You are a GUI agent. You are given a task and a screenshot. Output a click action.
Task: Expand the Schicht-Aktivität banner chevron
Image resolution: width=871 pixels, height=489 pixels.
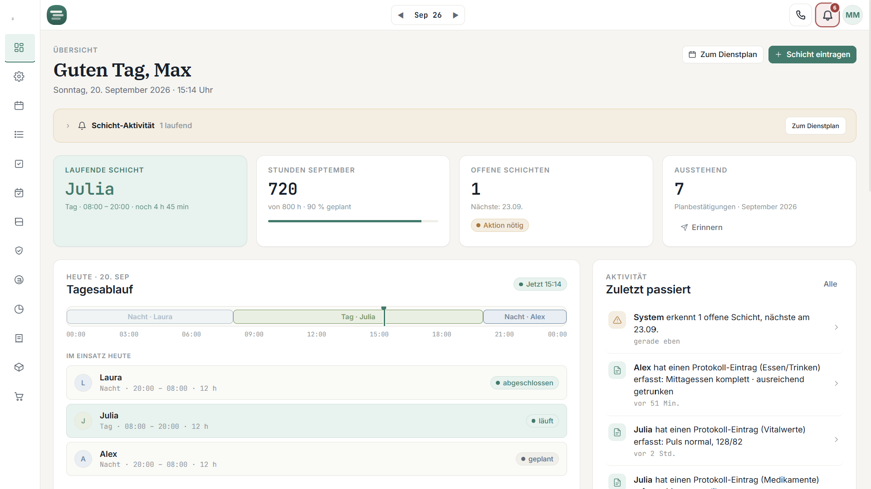[68, 126]
